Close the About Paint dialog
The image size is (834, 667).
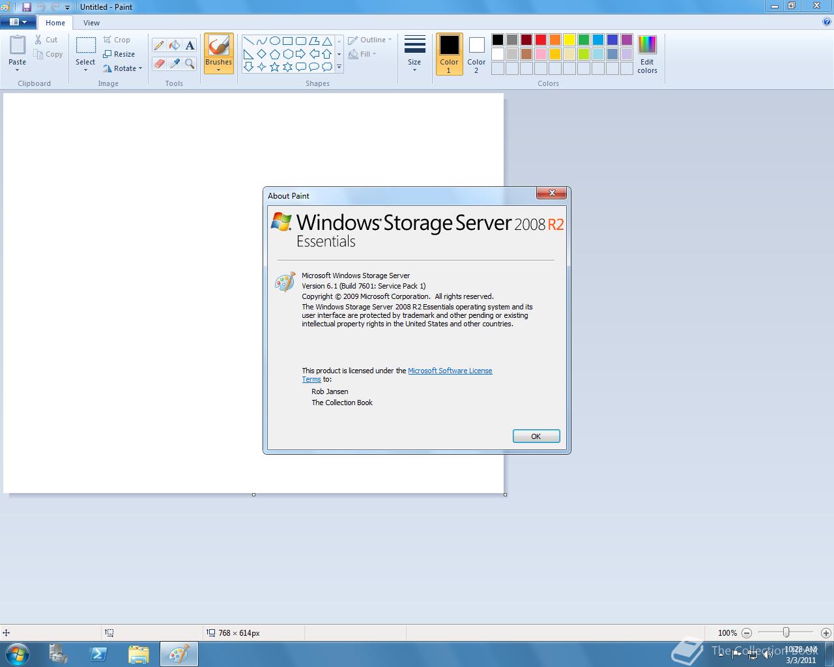pos(552,193)
